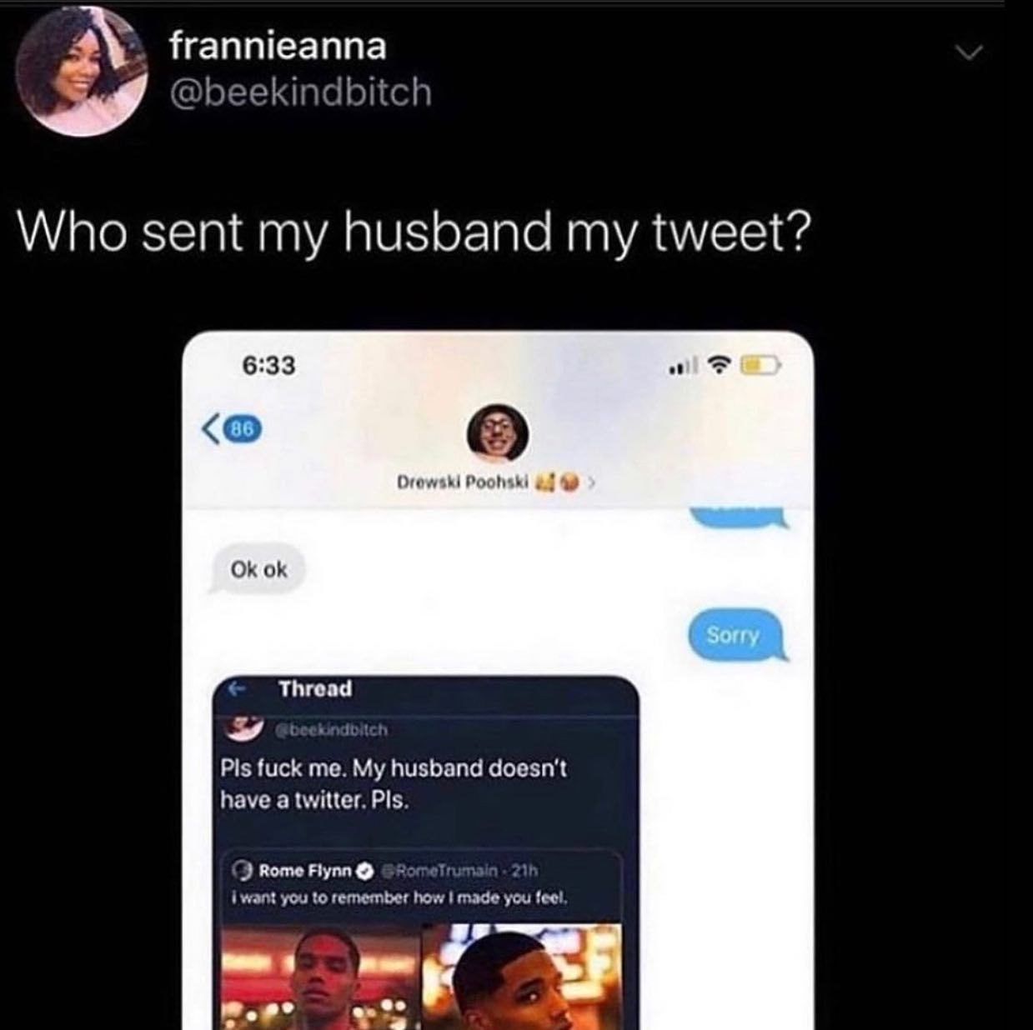Expand the tweet options chevron
The width and height of the screenshot is (1033, 1030).
(x=969, y=53)
